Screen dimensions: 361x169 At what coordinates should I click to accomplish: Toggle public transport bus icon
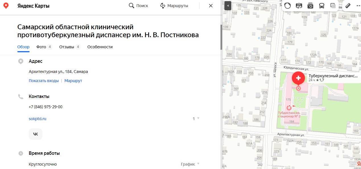321,6
